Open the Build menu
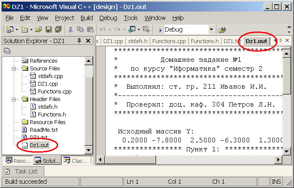294x188 pixels. coord(87,18)
